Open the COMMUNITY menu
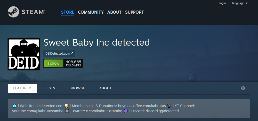The image size is (258, 121). (x=91, y=12)
